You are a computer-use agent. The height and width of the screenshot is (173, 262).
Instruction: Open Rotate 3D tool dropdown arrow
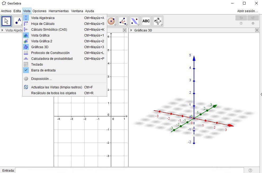click(162, 25)
